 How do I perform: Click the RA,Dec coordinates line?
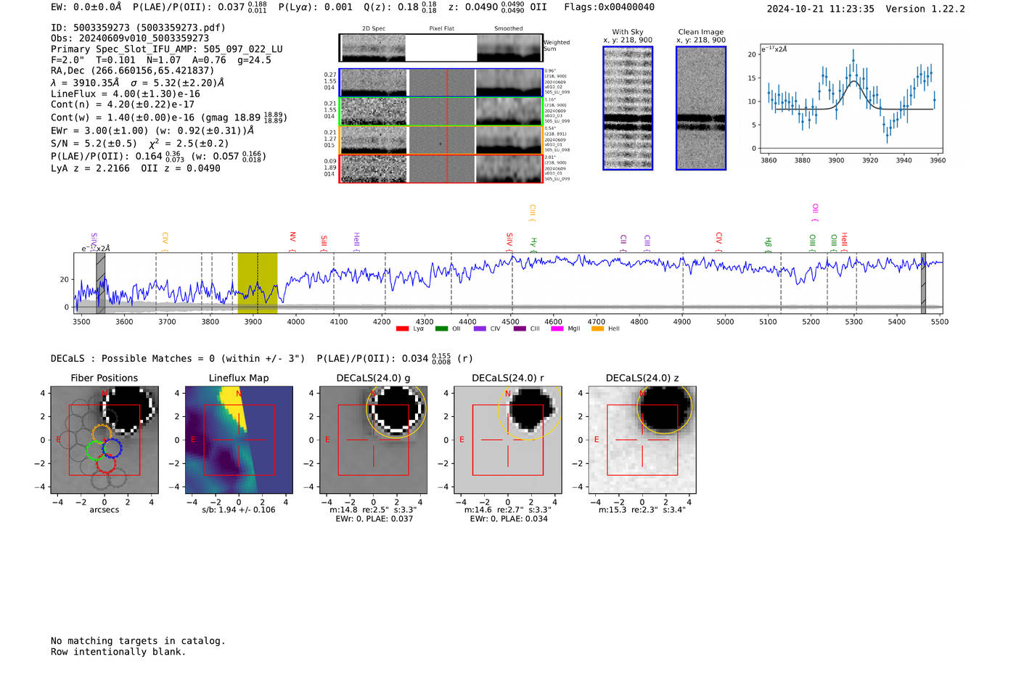[x=133, y=71]
